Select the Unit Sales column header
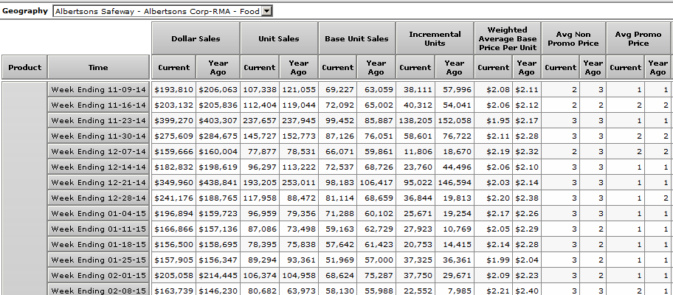 pyautogui.click(x=279, y=38)
